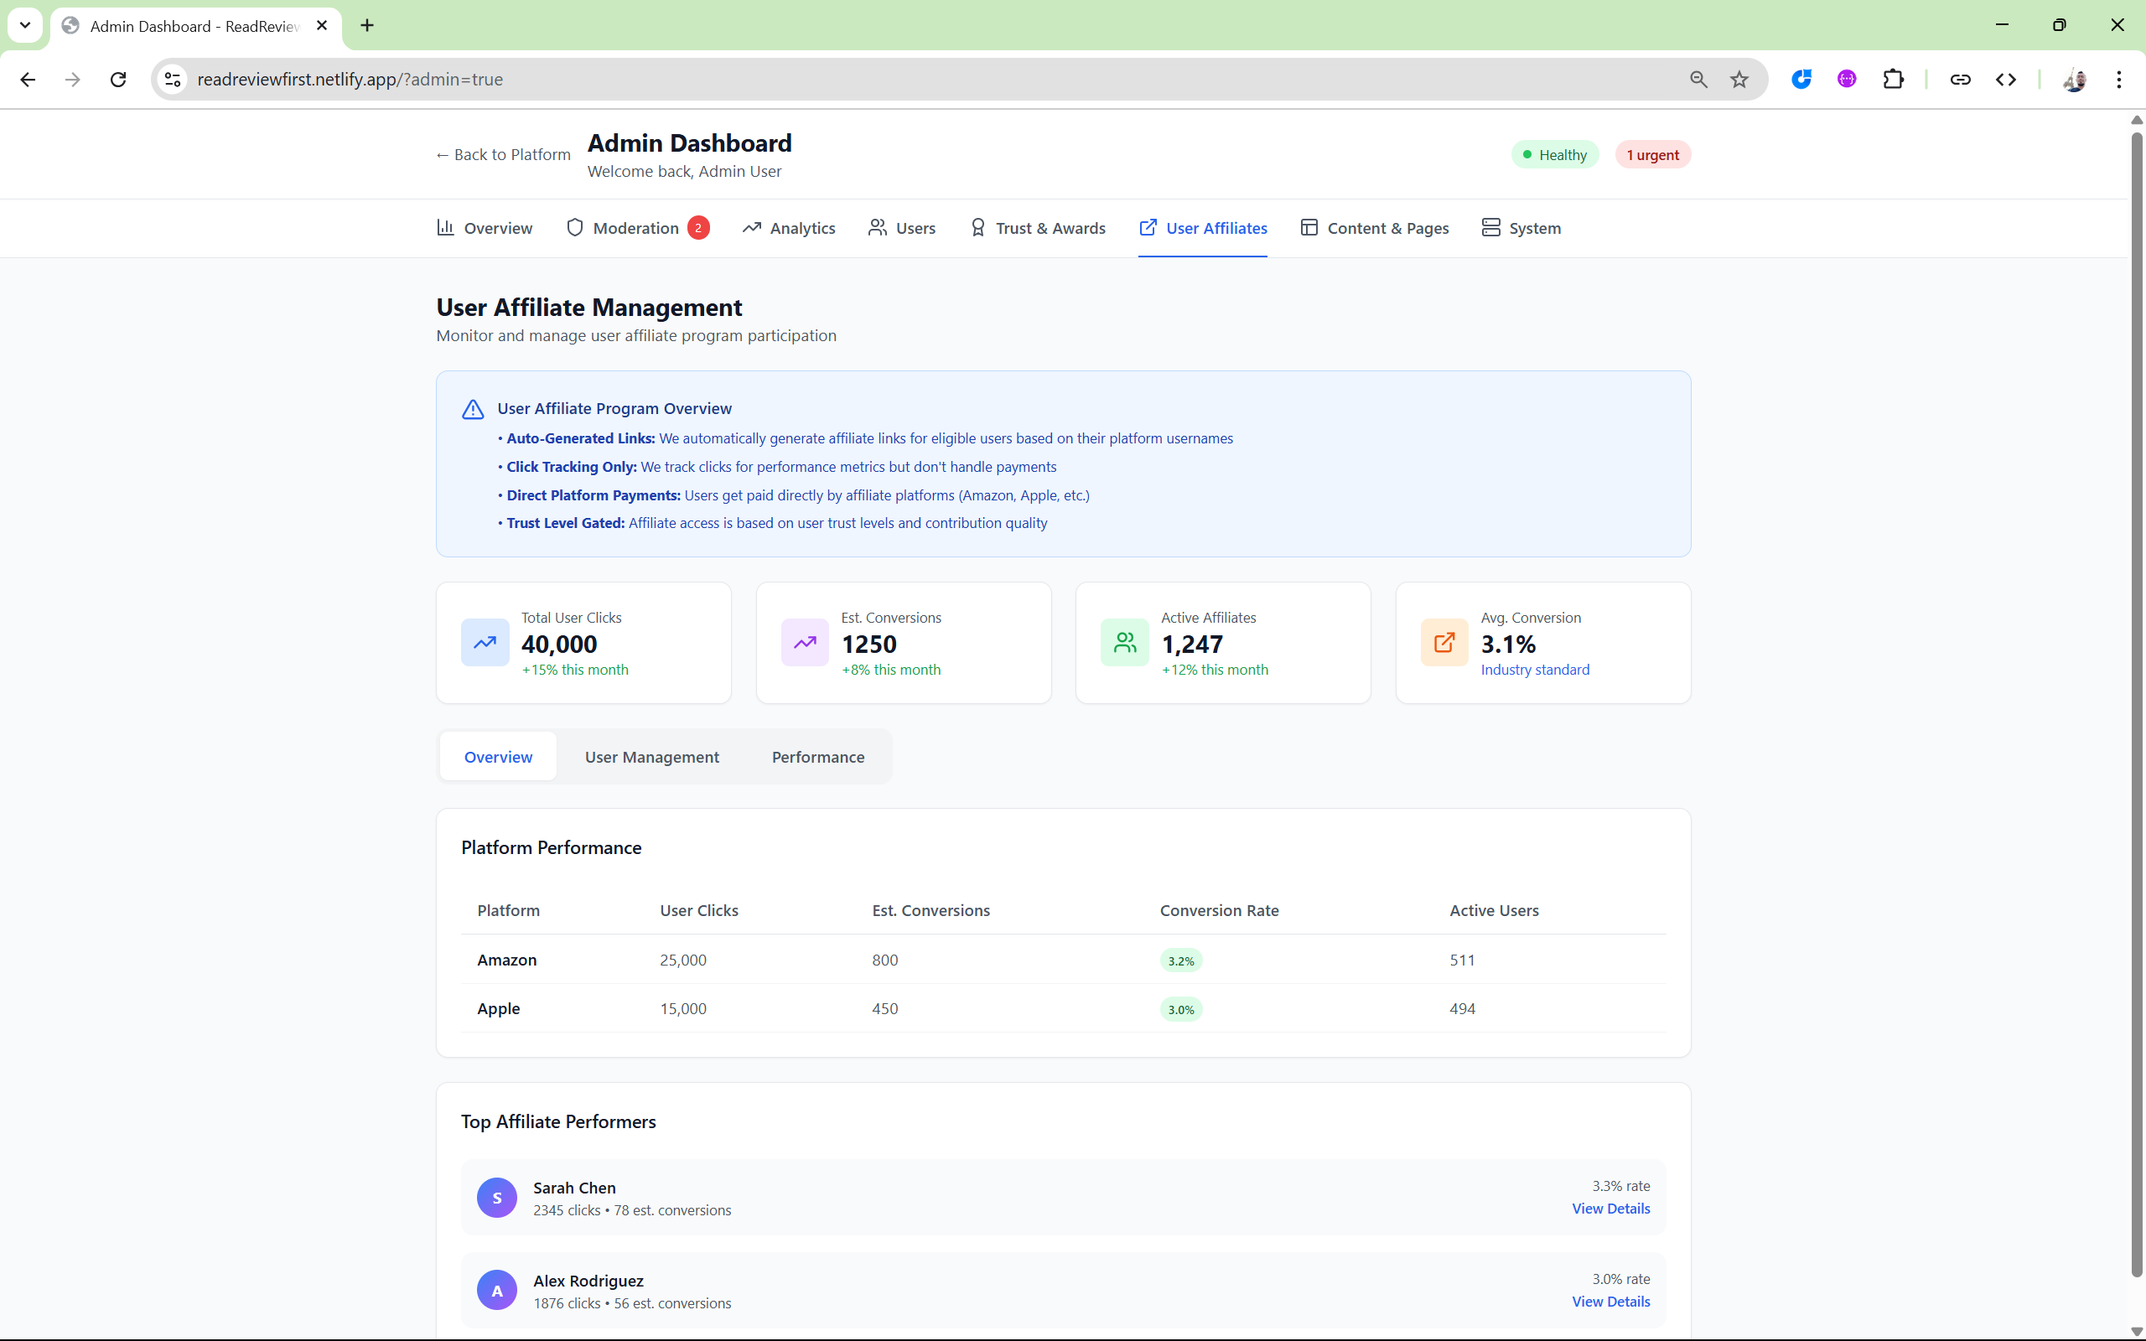Click Sarah Chen's avatar circle
The height and width of the screenshot is (1341, 2146).
point(496,1198)
